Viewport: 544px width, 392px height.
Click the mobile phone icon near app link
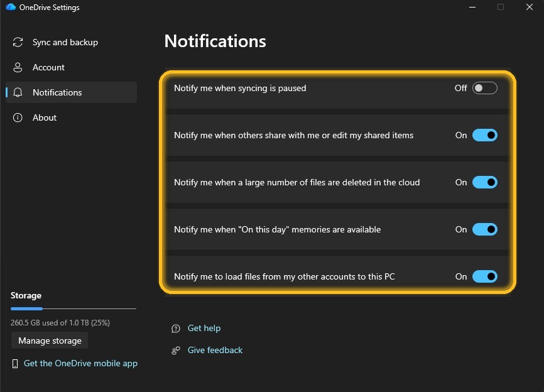click(x=15, y=364)
